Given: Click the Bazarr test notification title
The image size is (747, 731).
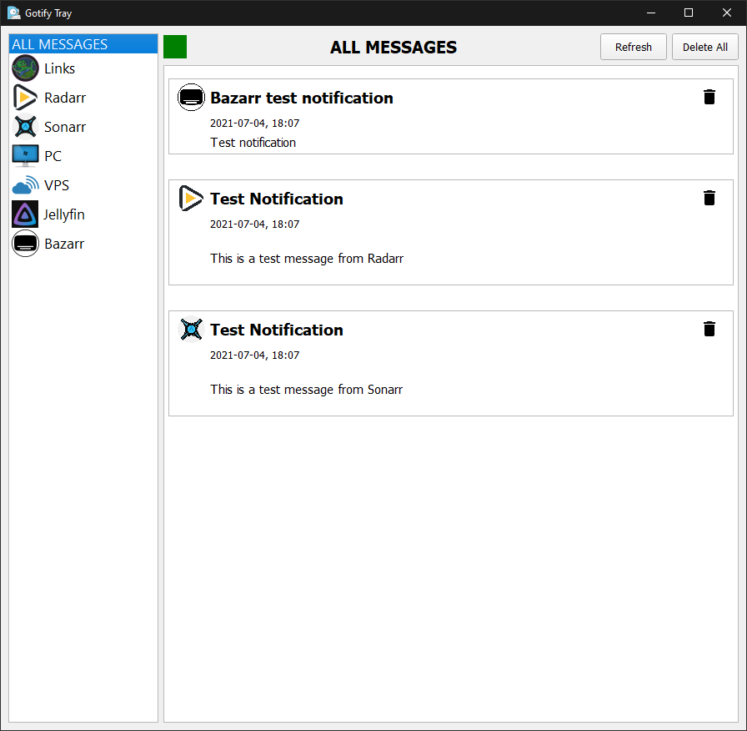Looking at the screenshot, I should tap(301, 98).
